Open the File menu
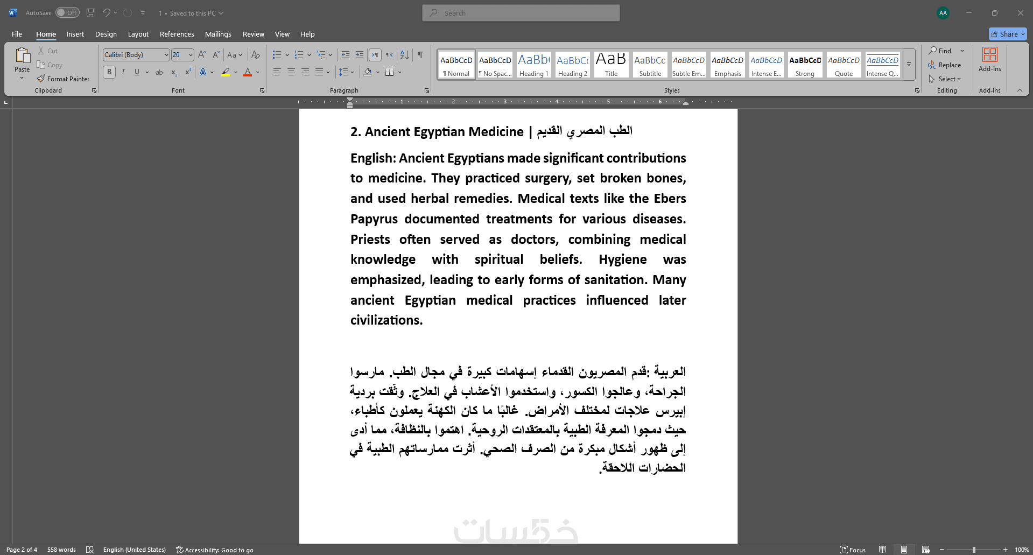 pos(17,34)
